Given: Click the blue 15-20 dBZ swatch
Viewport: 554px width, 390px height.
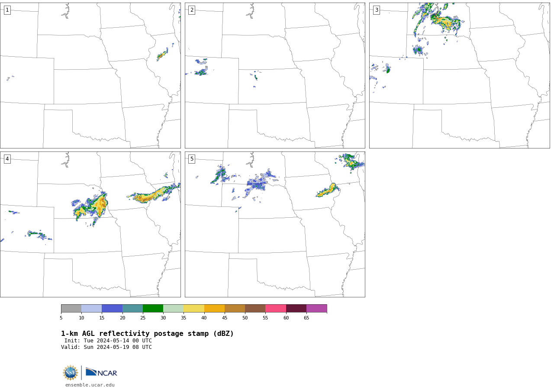Looking at the screenshot, I should (x=112, y=309).
